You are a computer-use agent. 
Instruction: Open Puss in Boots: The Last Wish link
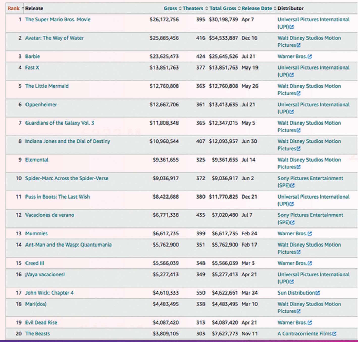pos(58,197)
